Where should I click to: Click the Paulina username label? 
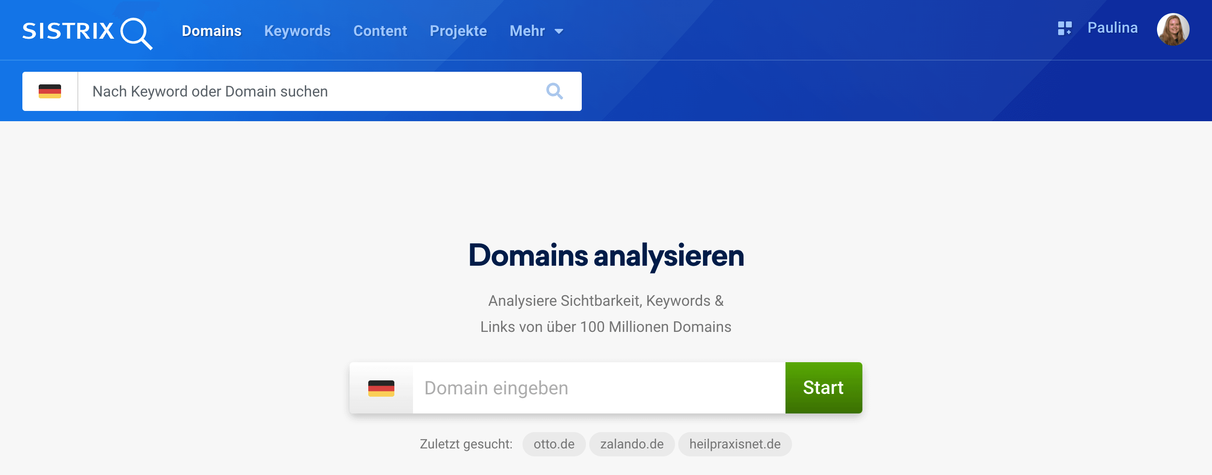click(x=1112, y=28)
